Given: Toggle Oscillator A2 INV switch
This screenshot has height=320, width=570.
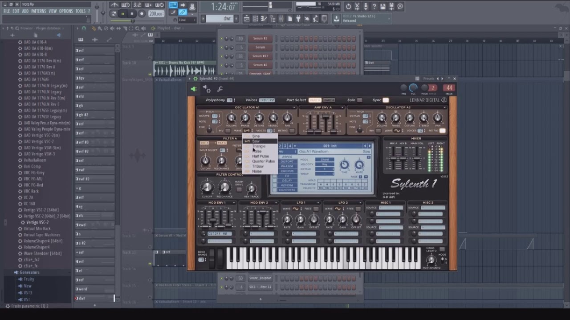Looking at the screenshot, I should click(x=379, y=131).
